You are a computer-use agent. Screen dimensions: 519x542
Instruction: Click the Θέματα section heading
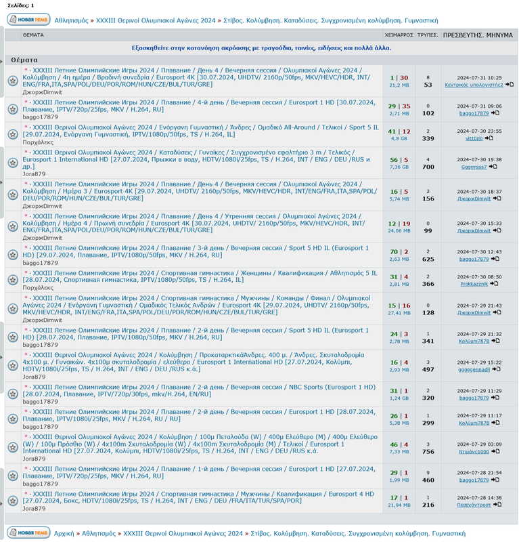pyautogui.click(x=24, y=60)
